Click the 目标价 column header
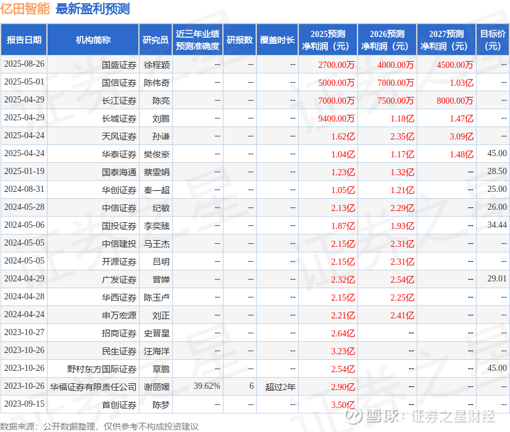 pyautogui.click(x=493, y=39)
